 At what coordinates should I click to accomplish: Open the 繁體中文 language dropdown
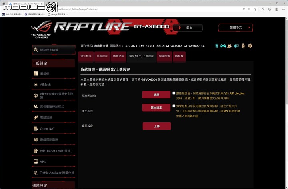(x=236, y=28)
